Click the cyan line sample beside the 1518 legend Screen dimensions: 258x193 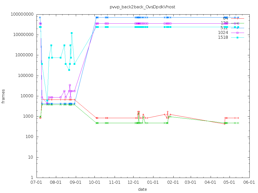(233, 37)
